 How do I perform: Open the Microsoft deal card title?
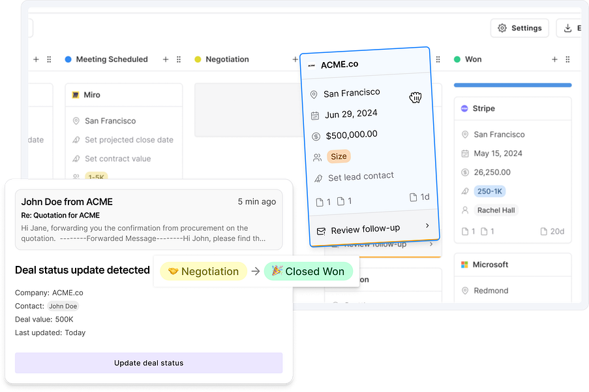pos(491,265)
